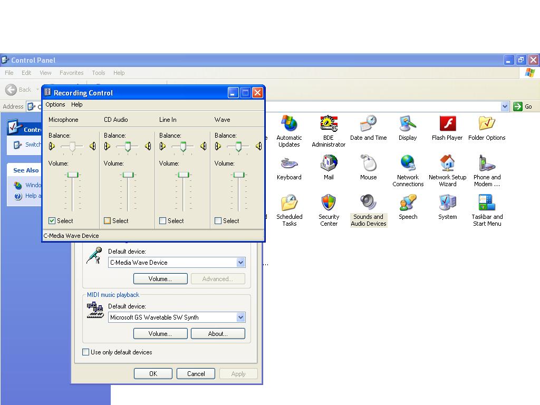The image size is (540, 405).
Task: Open the Address bar dropdown arrow
Action: pyautogui.click(x=505, y=107)
